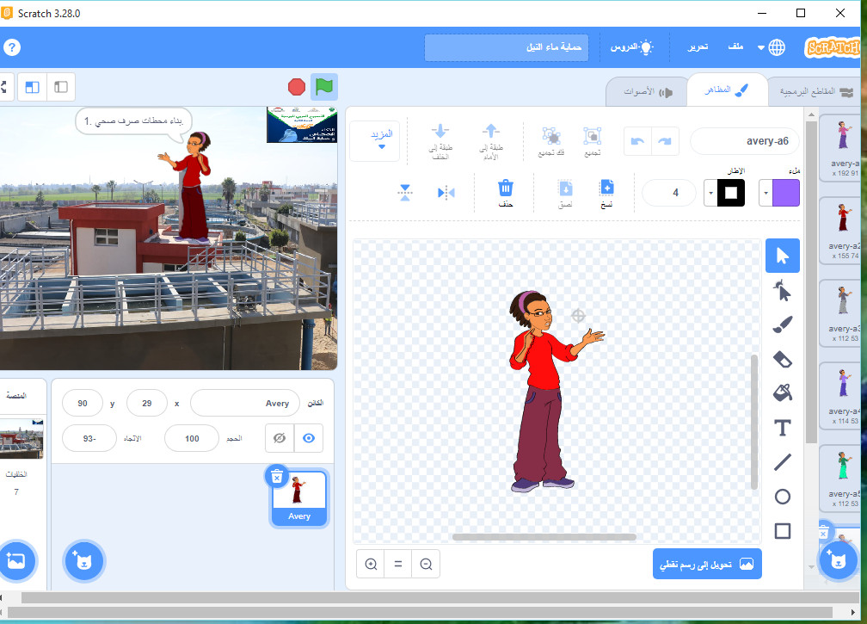
Task: Open the fill color dropdown arrow
Action: [x=766, y=193]
